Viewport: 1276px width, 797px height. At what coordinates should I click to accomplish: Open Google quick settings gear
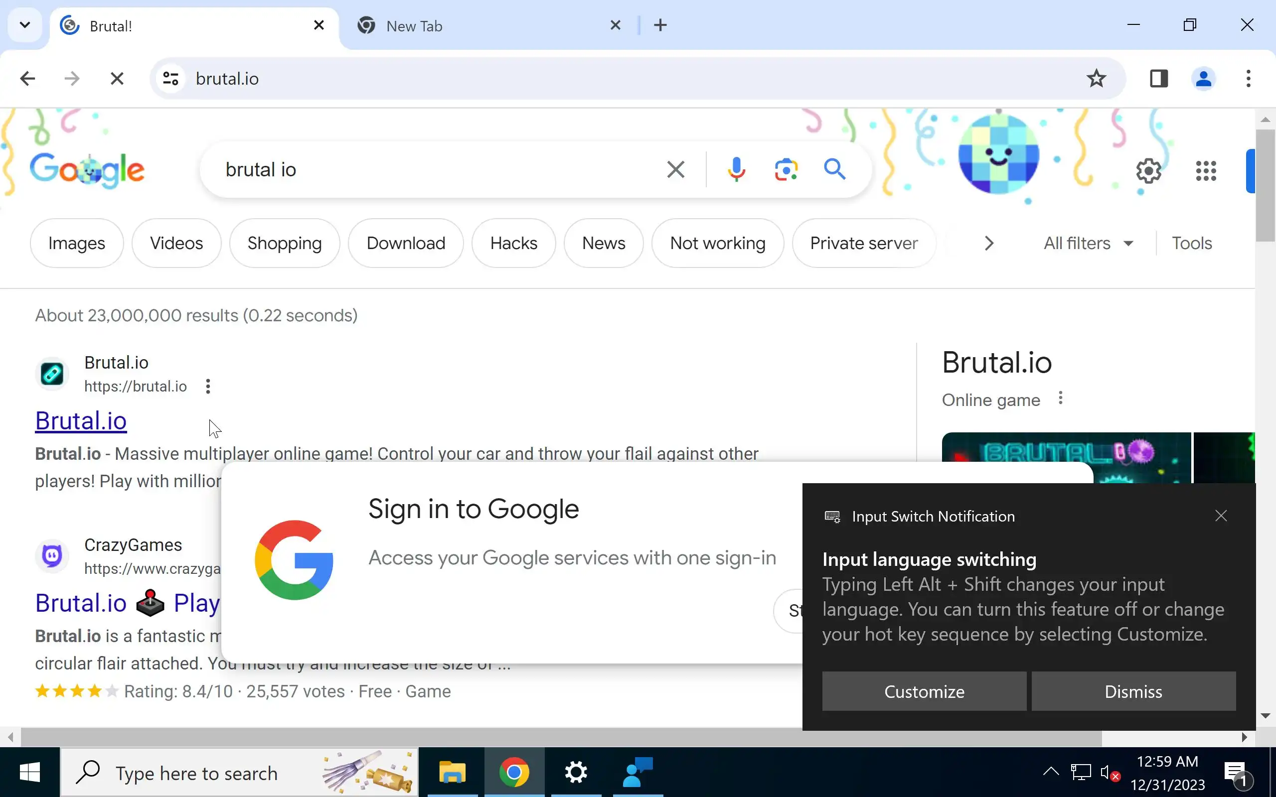click(1148, 171)
